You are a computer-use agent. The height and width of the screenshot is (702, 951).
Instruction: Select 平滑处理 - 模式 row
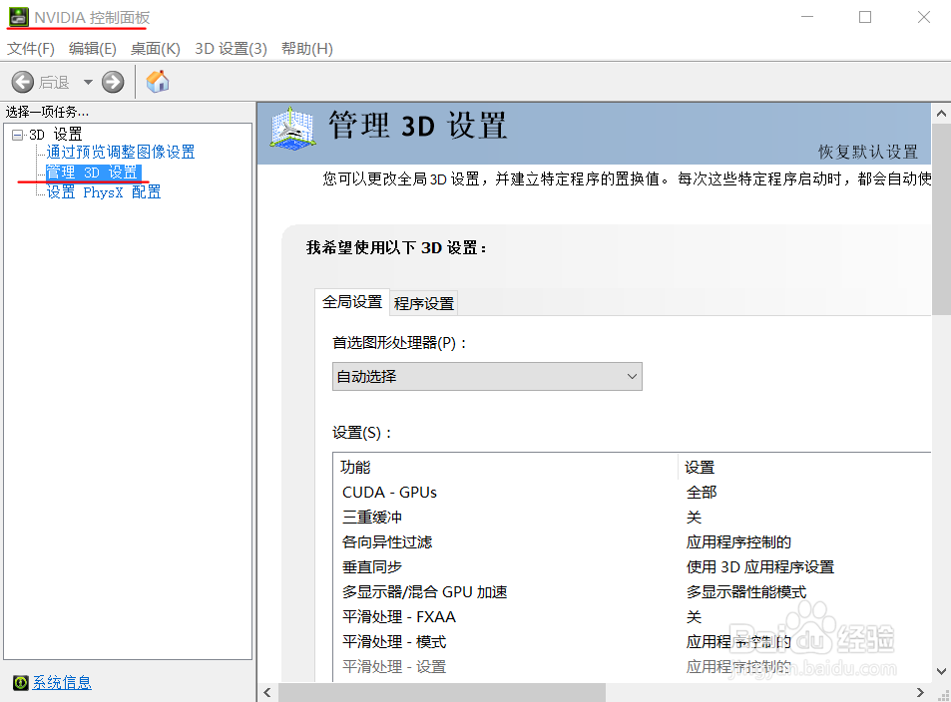click(x=632, y=641)
